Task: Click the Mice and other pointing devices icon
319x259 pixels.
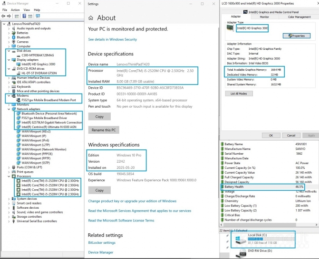Action: 14,91
